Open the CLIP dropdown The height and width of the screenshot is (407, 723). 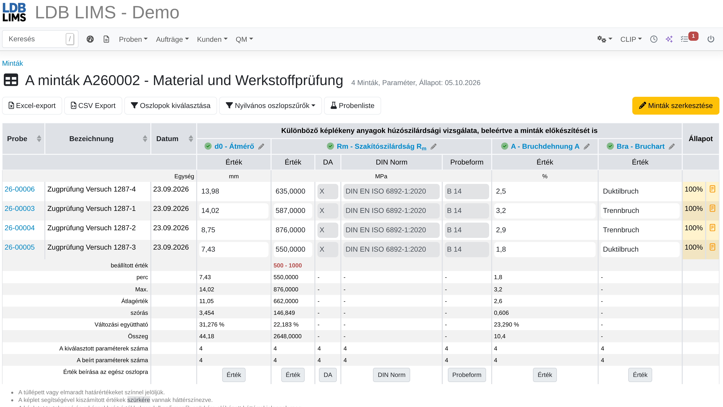point(631,39)
